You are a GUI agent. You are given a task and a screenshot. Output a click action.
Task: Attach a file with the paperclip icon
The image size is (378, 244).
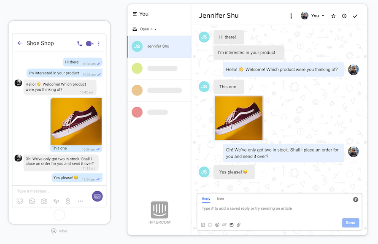click(238, 225)
